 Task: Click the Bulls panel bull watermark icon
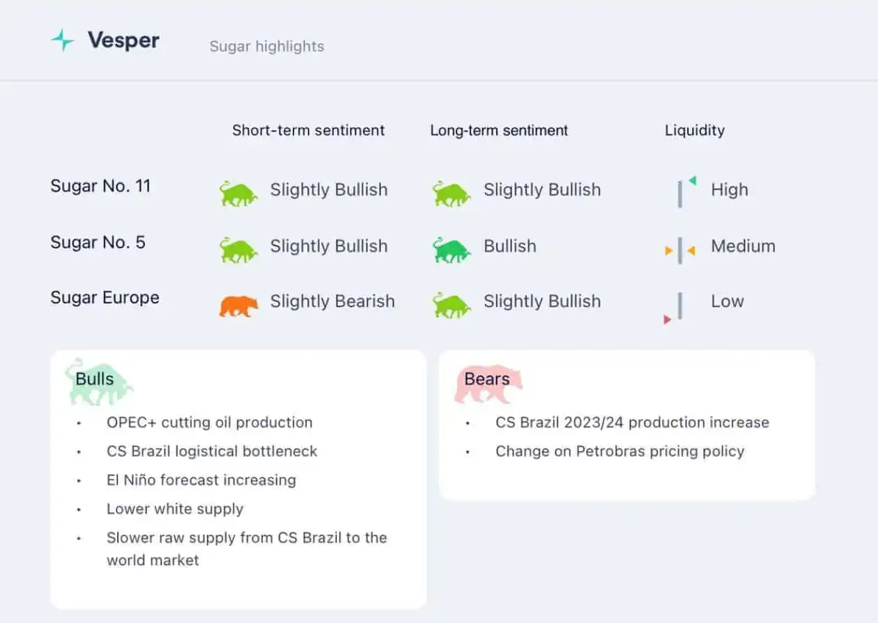99,381
